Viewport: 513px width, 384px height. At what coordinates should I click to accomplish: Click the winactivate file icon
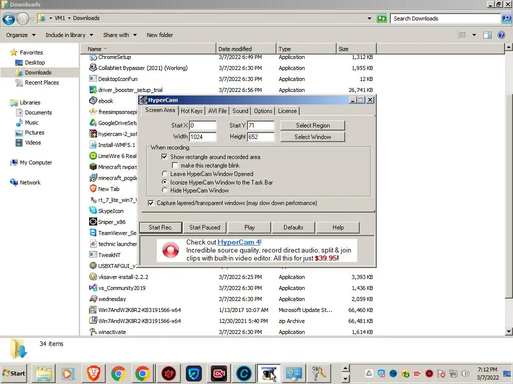(93, 332)
